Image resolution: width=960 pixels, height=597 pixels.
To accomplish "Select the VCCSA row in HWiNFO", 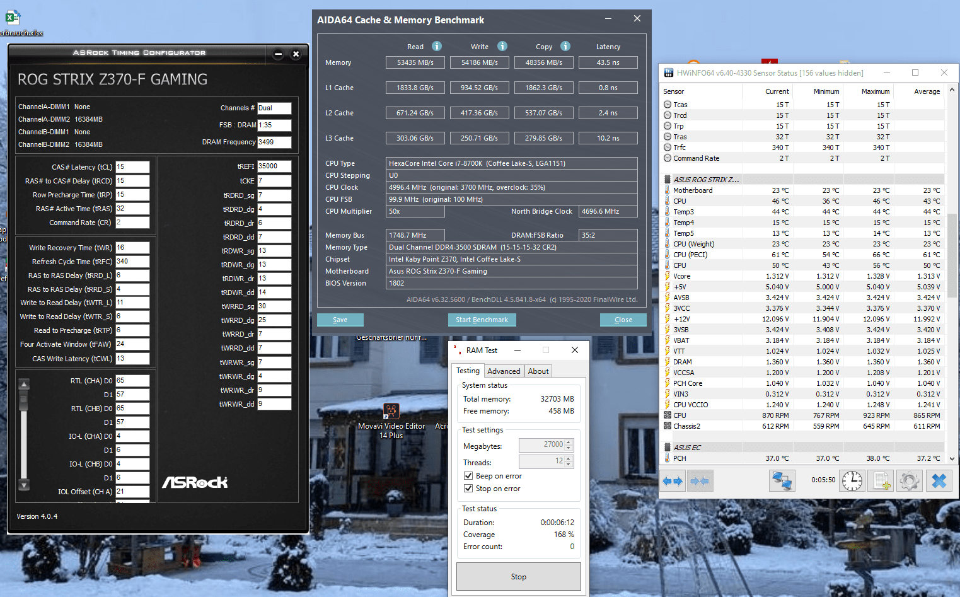I will pos(804,373).
